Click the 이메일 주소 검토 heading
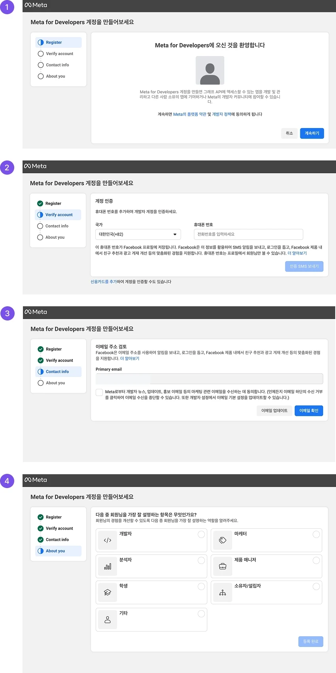Image resolution: width=336 pixels, height=673 pixels. pyautogui.click(x=111, y=347)
